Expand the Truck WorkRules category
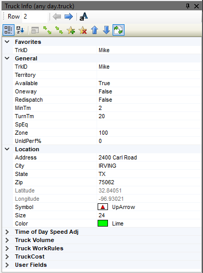 pyautogui.click(x=7, y=248)
